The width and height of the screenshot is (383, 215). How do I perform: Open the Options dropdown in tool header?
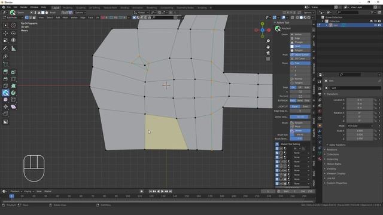click(80, 13)
